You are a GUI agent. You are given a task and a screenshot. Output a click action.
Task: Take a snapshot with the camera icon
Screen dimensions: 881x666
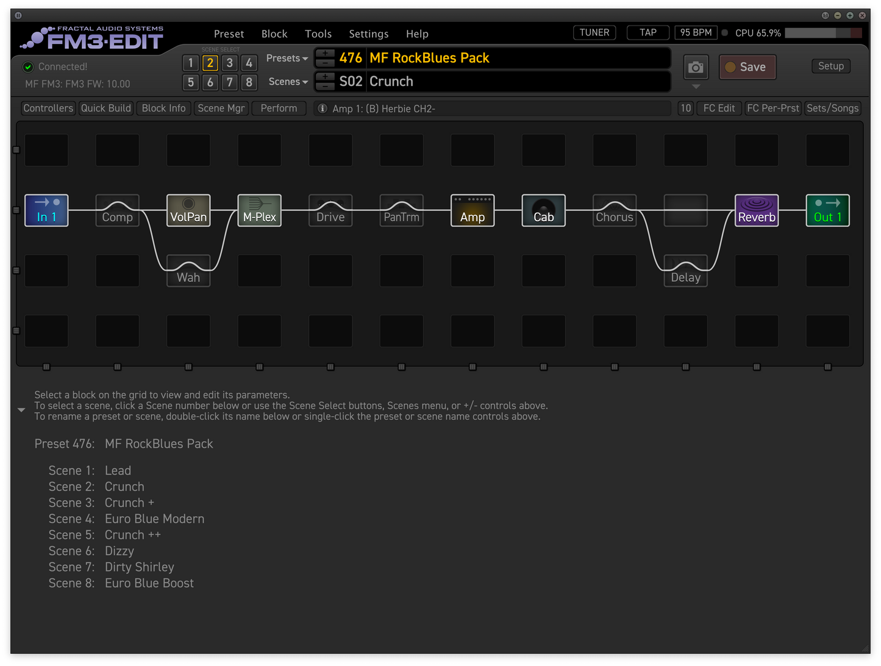click(x=696, y=67)
